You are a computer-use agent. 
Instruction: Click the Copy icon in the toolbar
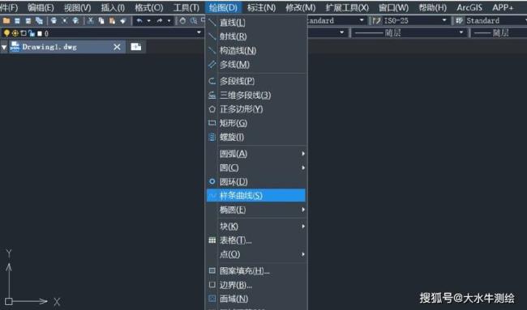coord(101,21)
